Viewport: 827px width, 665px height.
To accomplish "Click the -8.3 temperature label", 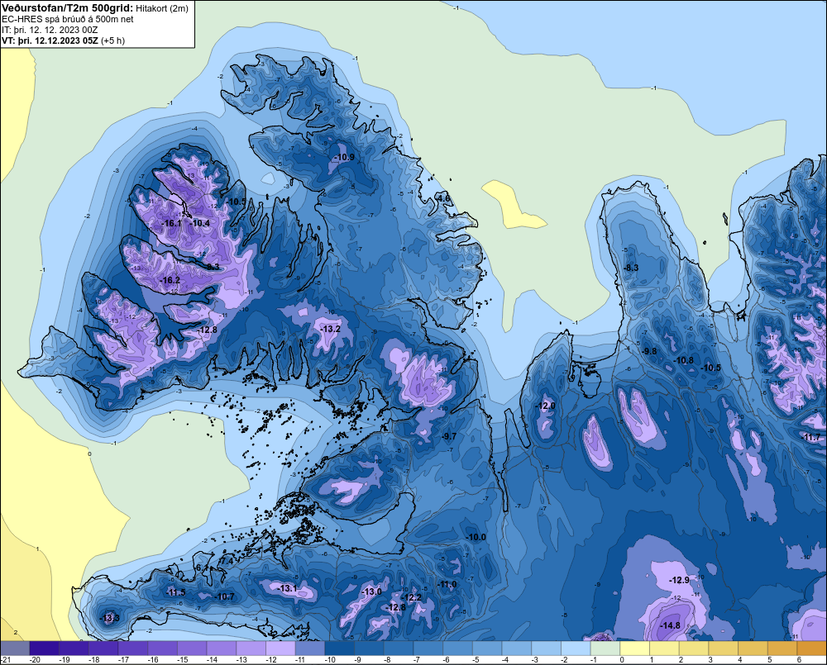I will pyautogui.click(x=631, y=268).
